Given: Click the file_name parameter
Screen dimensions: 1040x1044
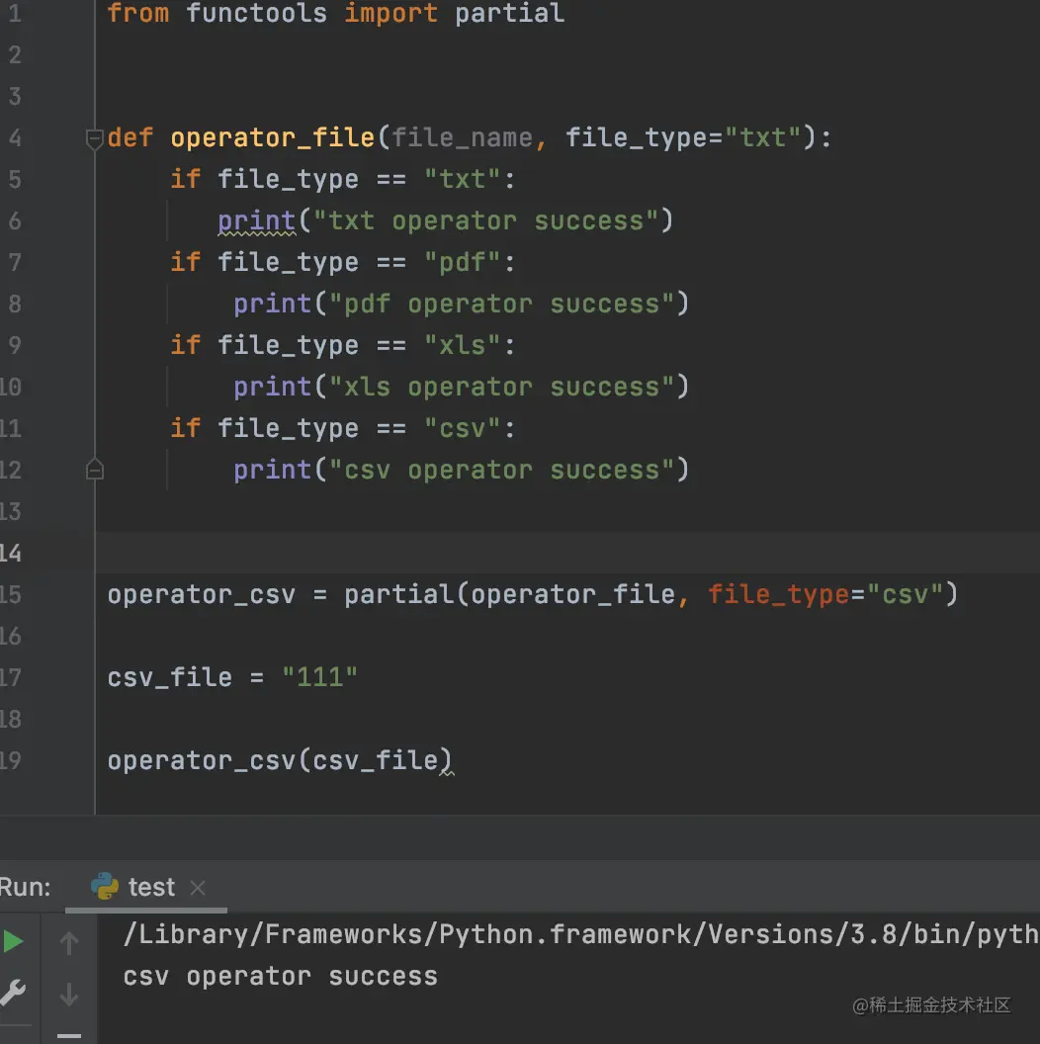Looking at the screenshot, I should 462,137.
